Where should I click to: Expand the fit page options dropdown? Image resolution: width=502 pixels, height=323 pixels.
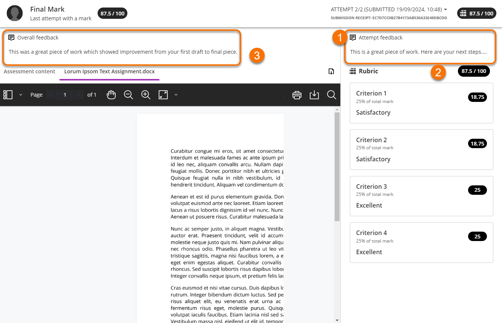tap(176, 95)
